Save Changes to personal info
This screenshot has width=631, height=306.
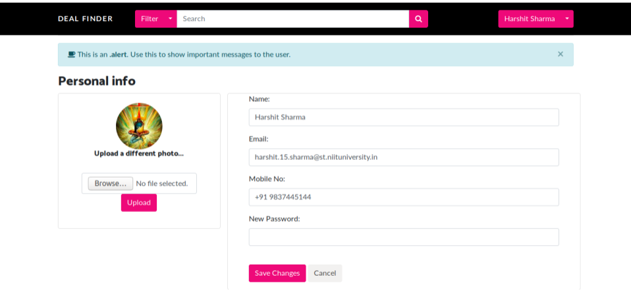(277, 273)
